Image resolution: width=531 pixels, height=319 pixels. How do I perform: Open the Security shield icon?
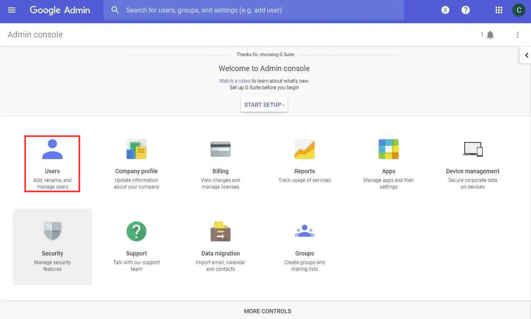(52, 231)
